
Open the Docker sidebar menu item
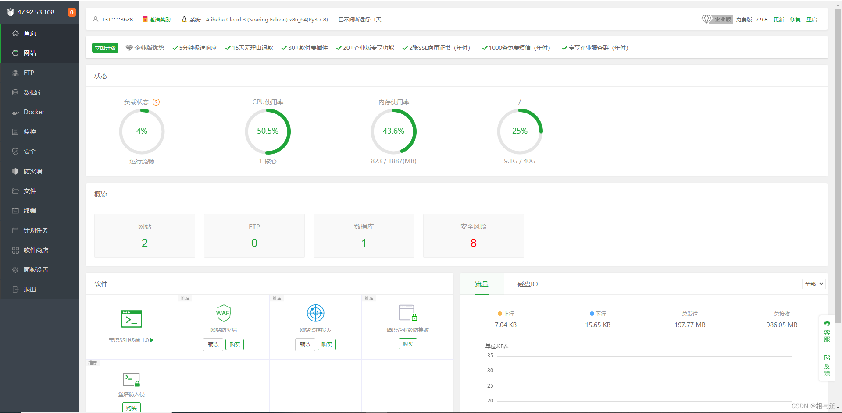[39, 112]
